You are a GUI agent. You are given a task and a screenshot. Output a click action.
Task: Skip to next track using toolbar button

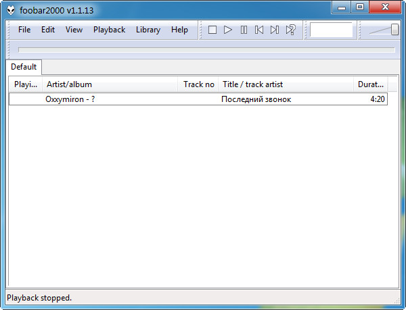(275, 30)
